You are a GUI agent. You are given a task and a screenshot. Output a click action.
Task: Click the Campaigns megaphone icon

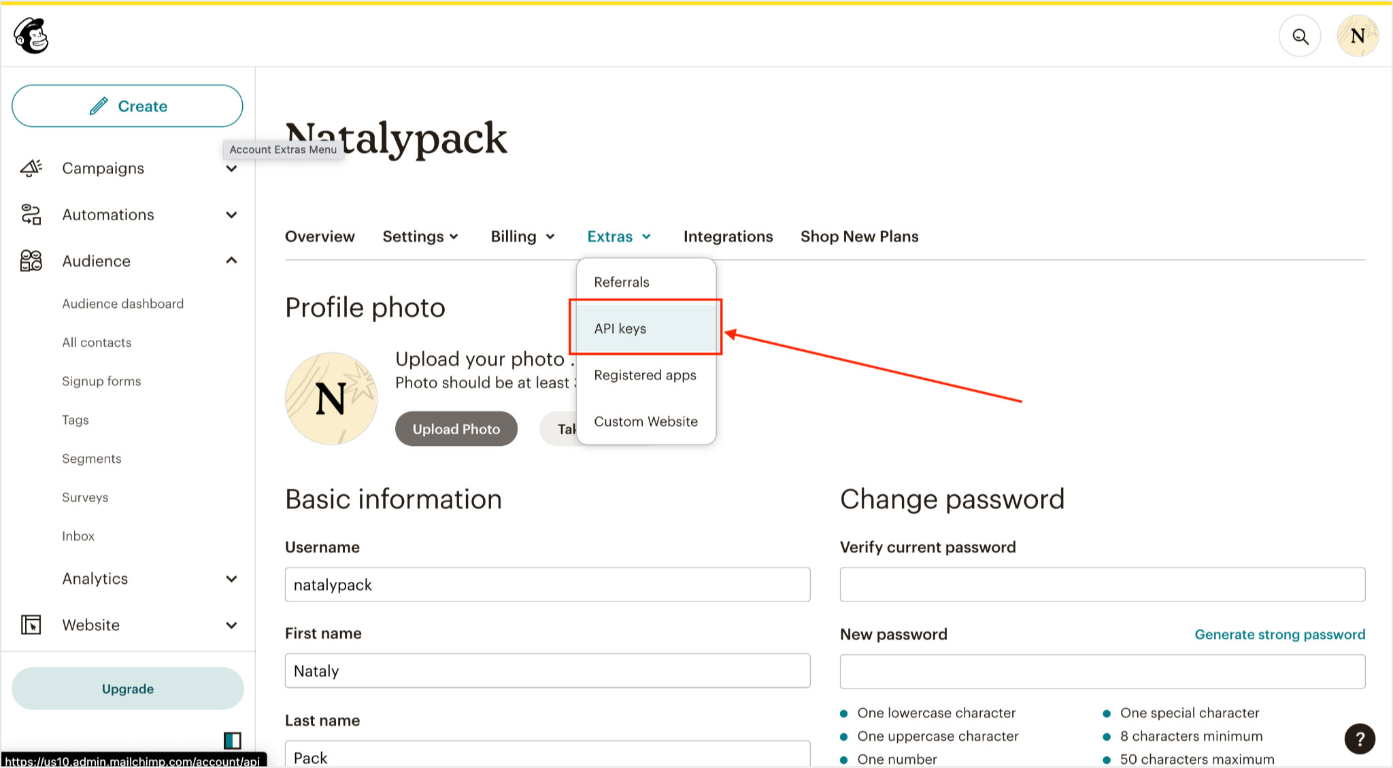(31, 168)
